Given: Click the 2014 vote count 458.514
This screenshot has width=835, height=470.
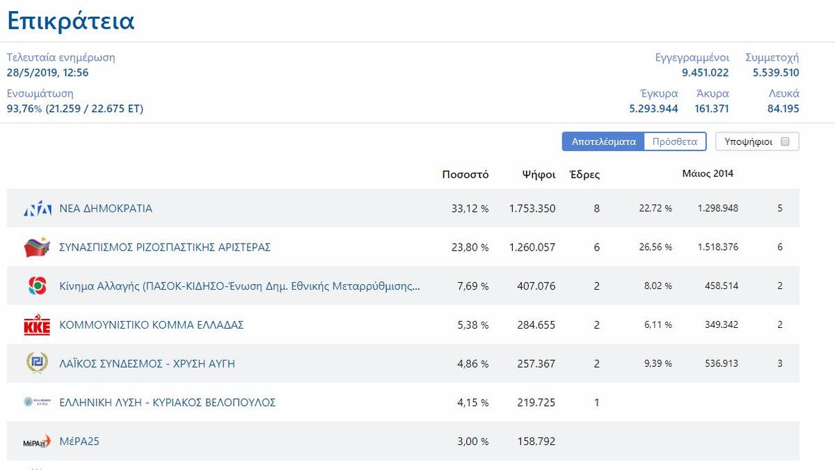Looking at the screenshot, I should pyautogui.click(x=721, y=286).
